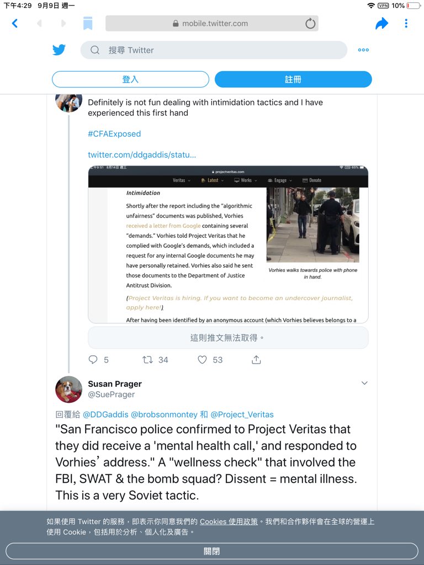424x565 pixels.
Task: Like the tweet with 53 likes
Action: click(x=202, y=359)
